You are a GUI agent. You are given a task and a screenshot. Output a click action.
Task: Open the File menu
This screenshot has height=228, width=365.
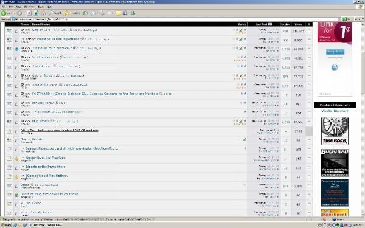click(4, 7)
